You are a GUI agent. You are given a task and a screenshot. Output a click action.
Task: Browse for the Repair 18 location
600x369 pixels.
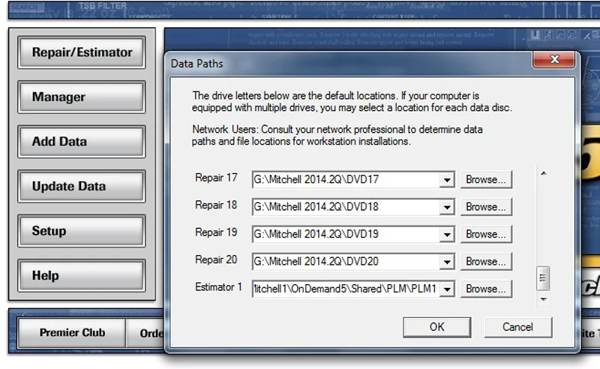(486, 207)
